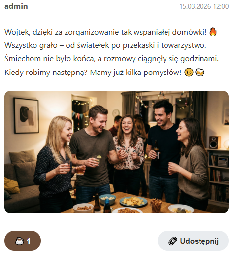Click the beer bottle held by man
The height and width of the screenshot is (254, 233).
(156, 152)
